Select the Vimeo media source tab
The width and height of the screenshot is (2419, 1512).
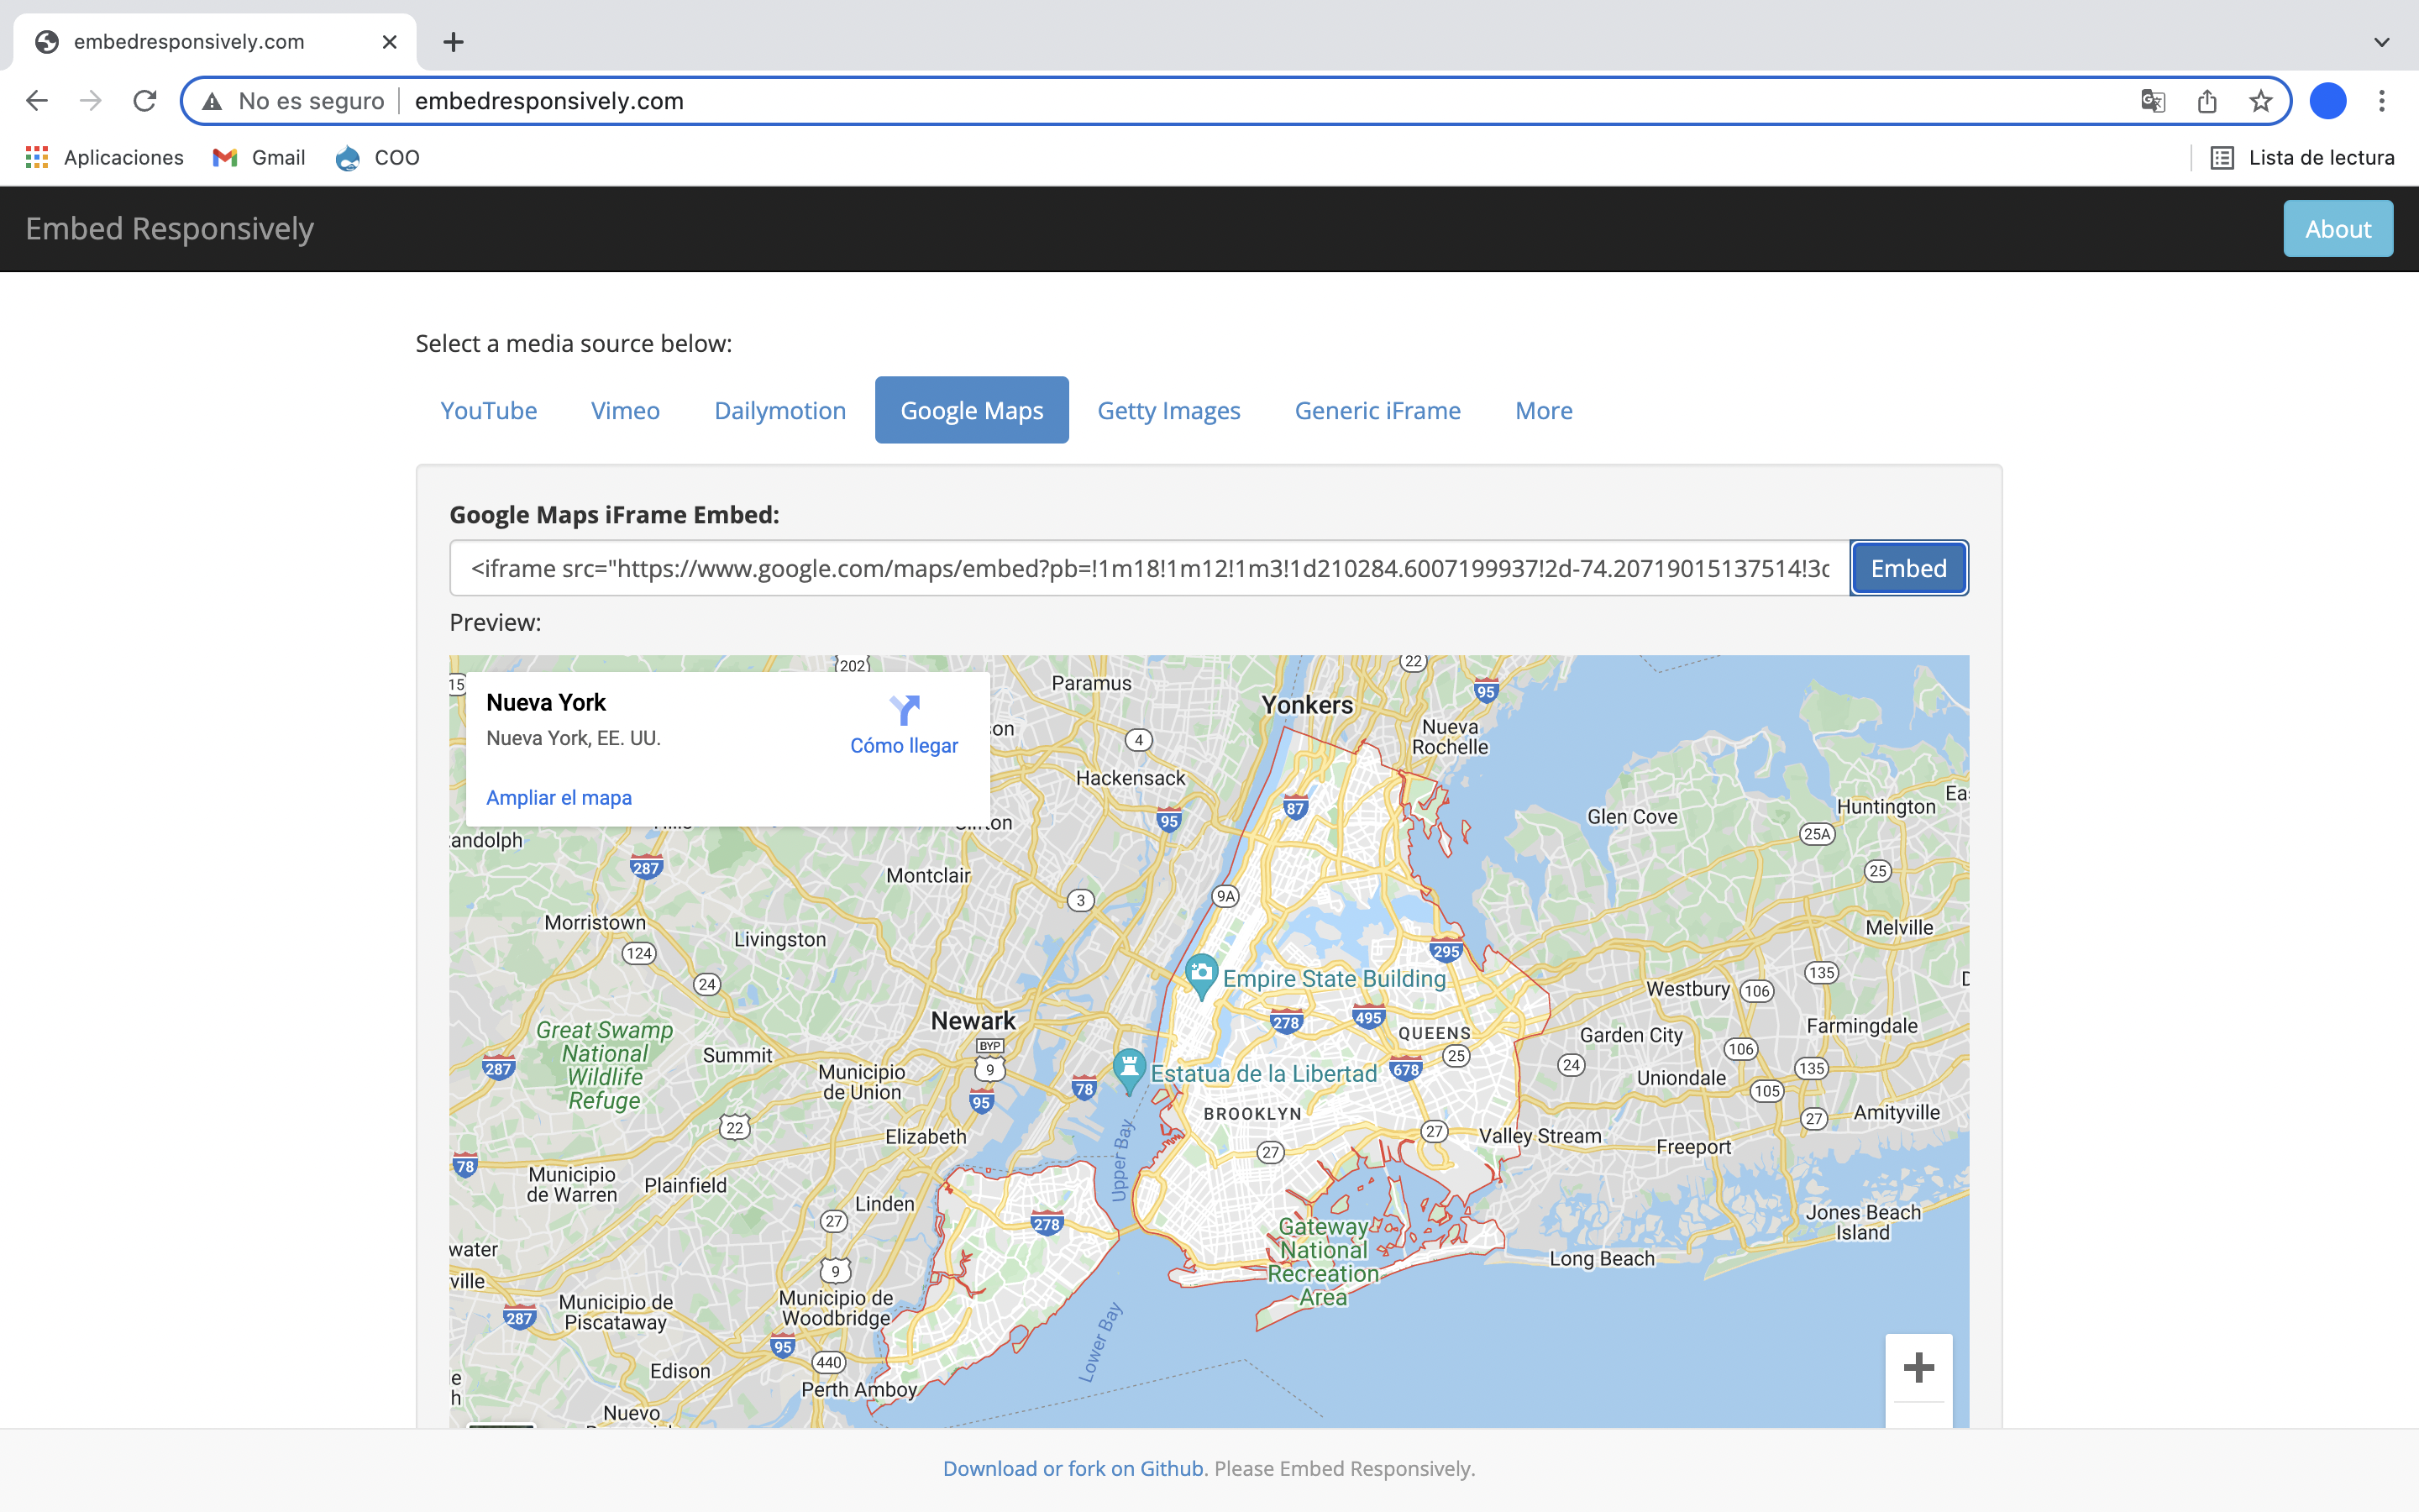click(626, 410)
